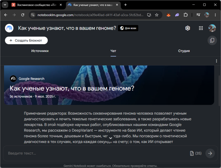Install app icon in address bar
The image size is (221, 168).
pos(149,15)
